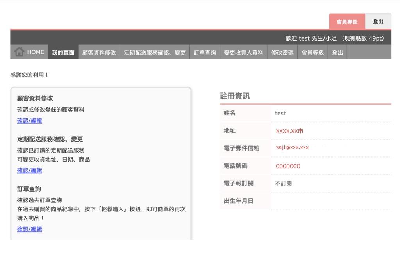400x254 pixels.
Task: Click the email address saji@xxx.xxx
Action: click(292, 147)
